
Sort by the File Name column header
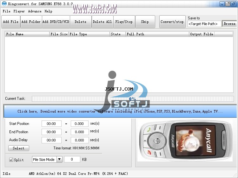coord(27,34)
